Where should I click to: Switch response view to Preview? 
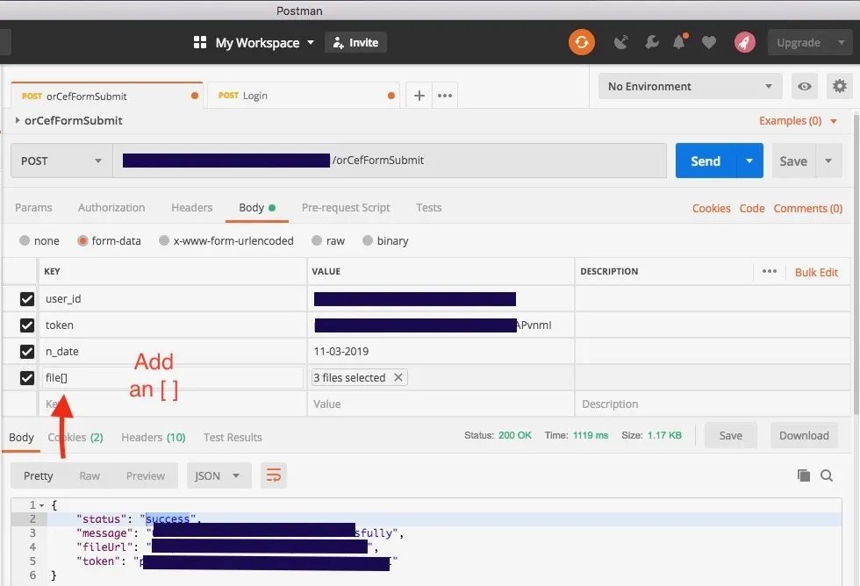pos(146,475)
